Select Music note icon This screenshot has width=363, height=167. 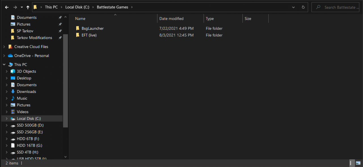[13, 98]
